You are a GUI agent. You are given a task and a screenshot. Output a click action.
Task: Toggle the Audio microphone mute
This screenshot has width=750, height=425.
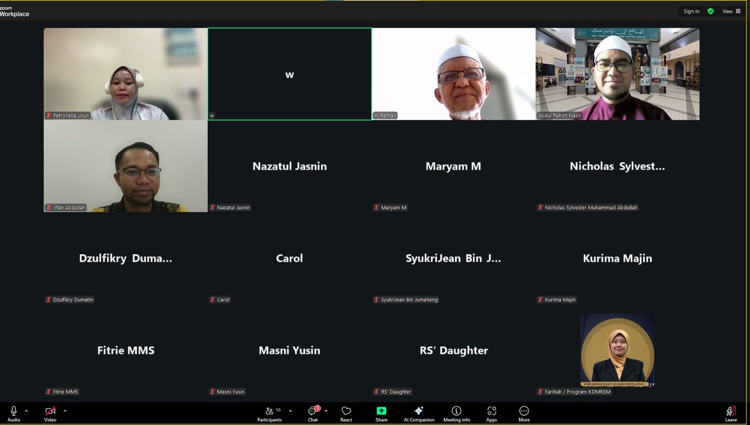tap(14, 414)
